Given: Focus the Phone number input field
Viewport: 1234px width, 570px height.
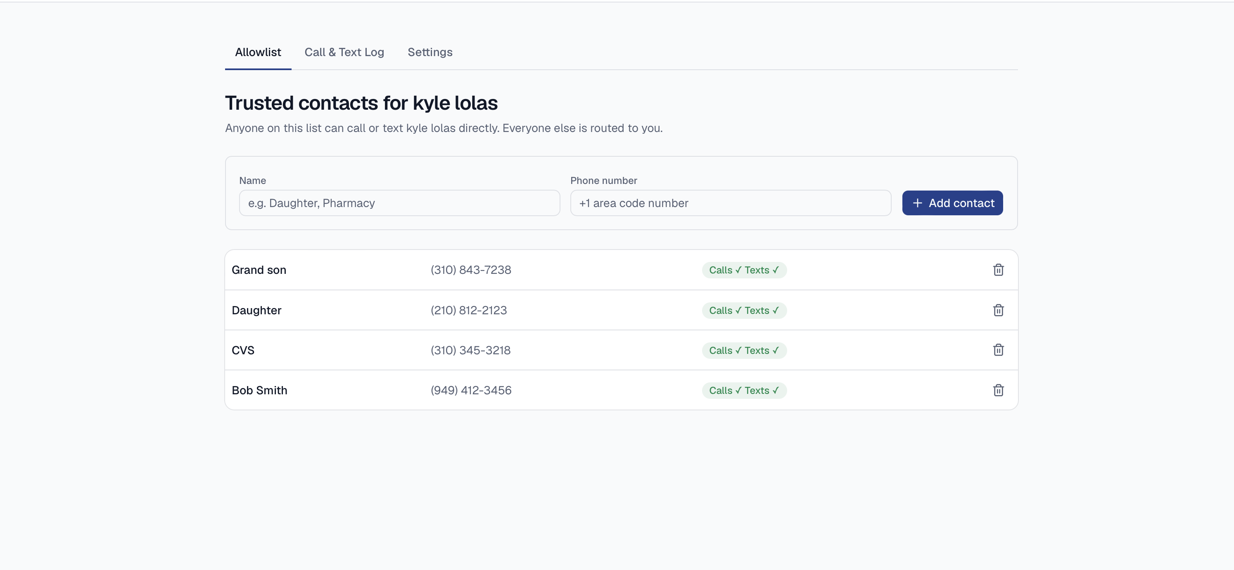Looking at the screenshot, I should 731,203.
